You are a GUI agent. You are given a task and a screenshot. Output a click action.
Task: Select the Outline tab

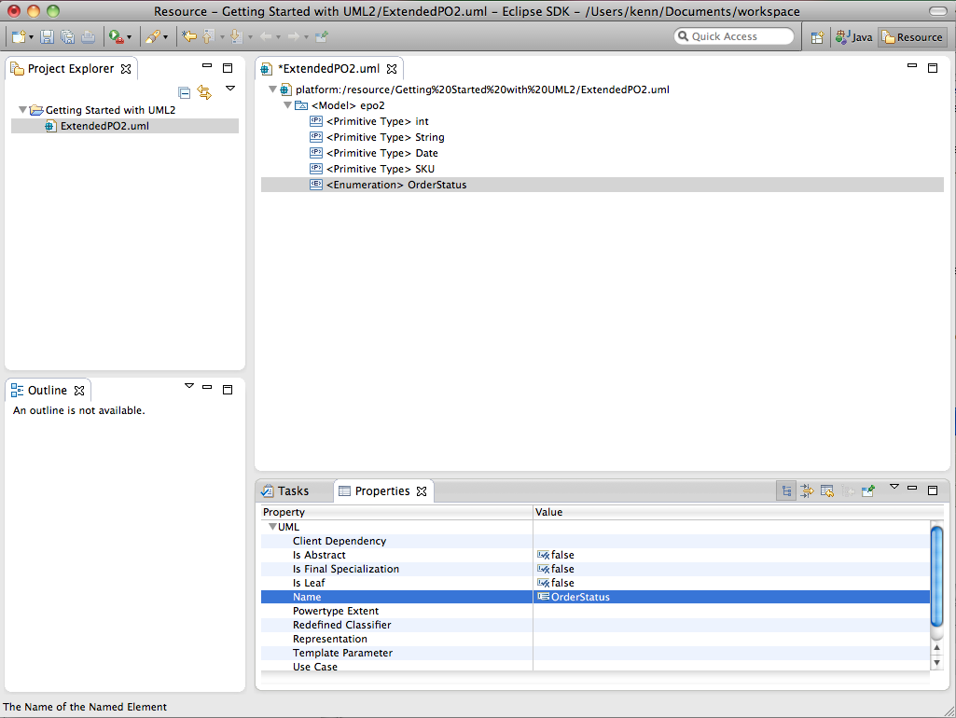(47, 390)
